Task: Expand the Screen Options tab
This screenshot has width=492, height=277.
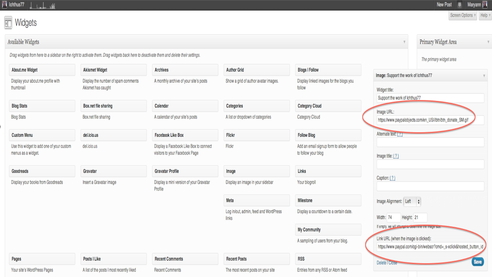Action: [x=463, y=15]
